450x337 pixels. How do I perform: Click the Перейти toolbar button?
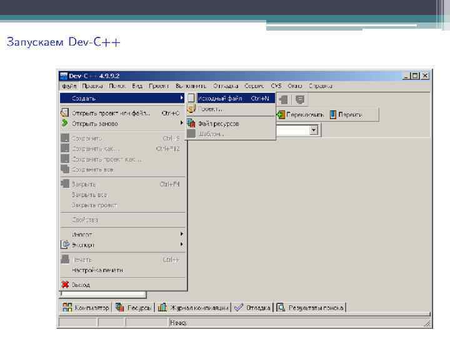point(346,115)
